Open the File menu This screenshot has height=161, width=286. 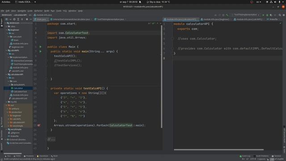[x=2, y=11]
